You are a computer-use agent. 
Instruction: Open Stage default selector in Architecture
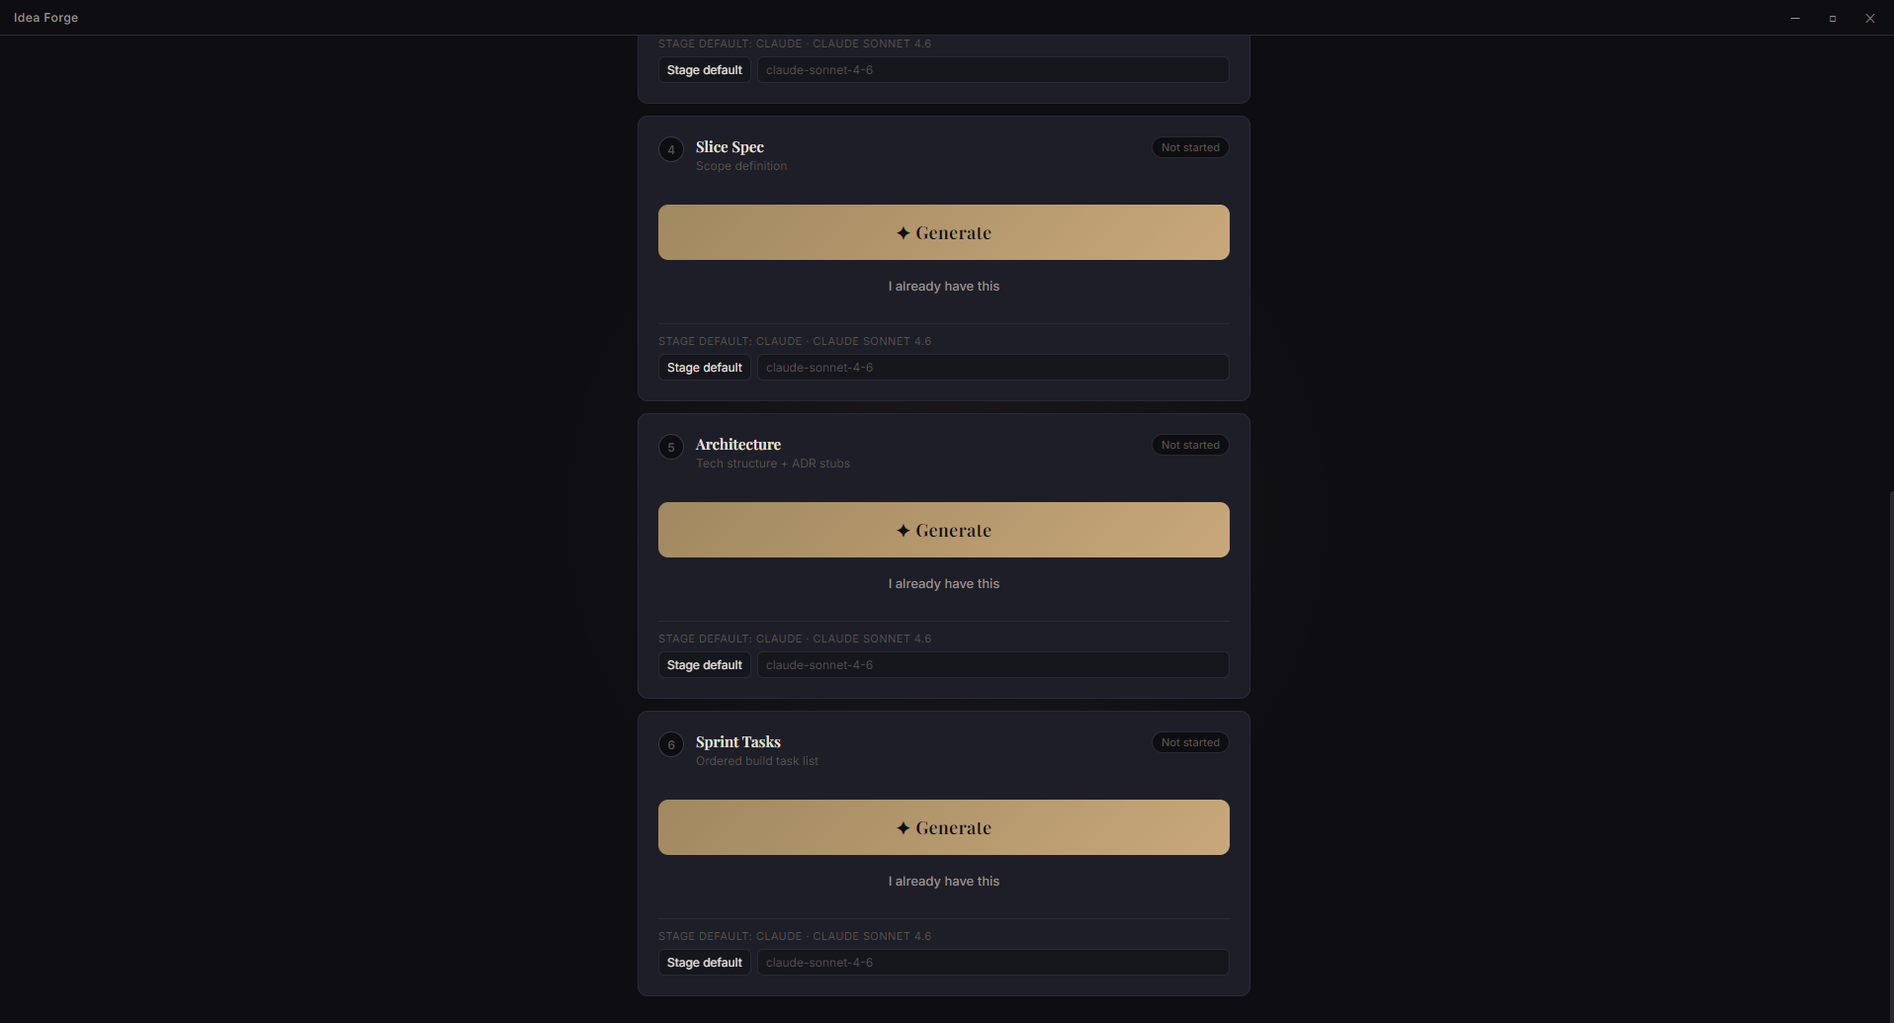[704, 665]
